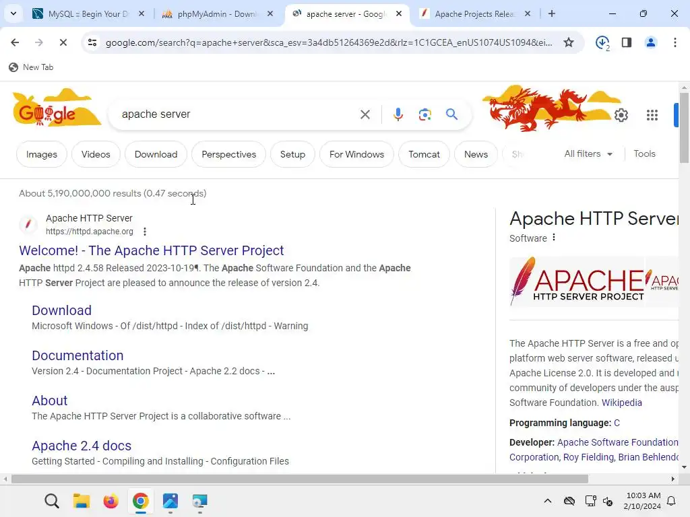Open a new browser tab
The width and height of the screenshot is (690, 517).
pos(552,13)
